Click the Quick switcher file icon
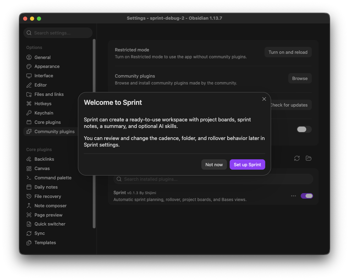Viewport: 349px width, 280px height. coord(29,224)
